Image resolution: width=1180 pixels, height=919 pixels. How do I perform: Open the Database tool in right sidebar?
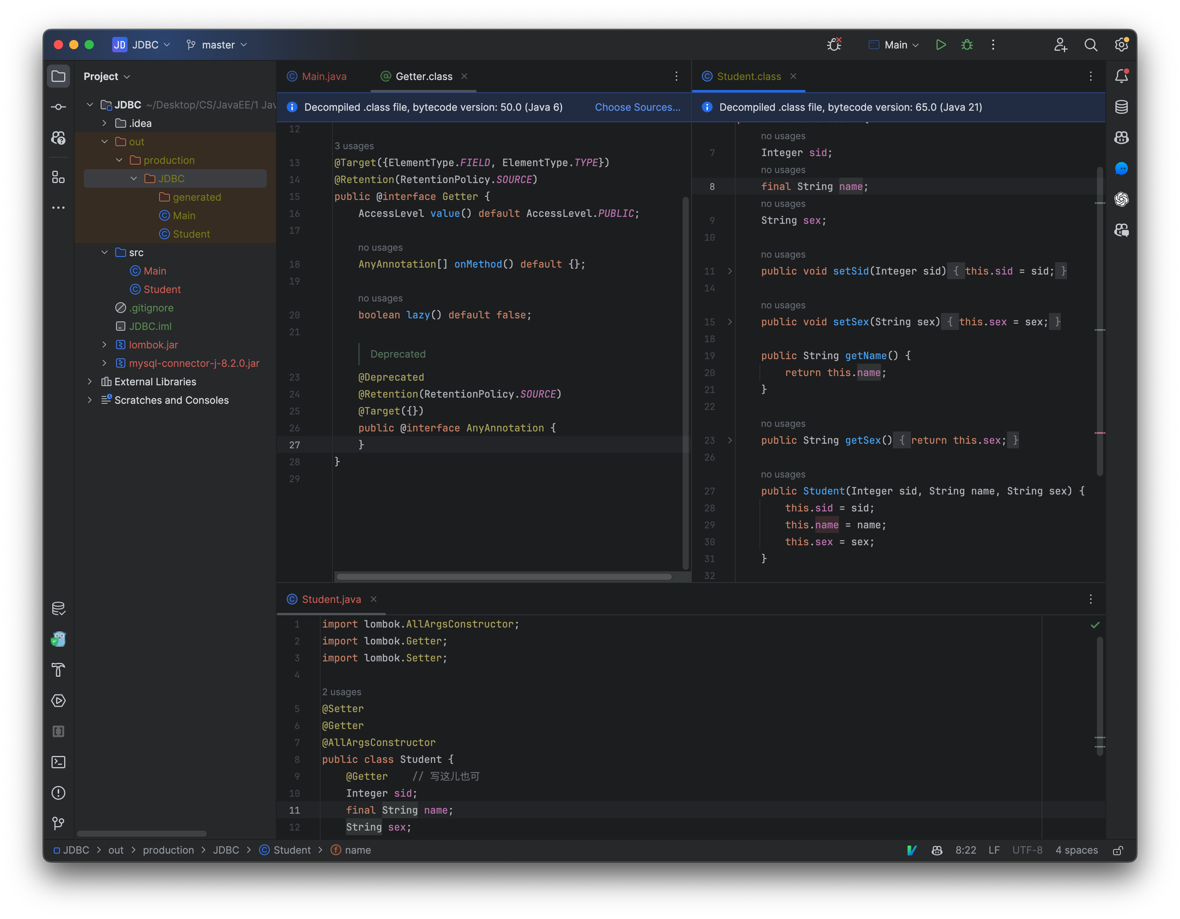pyautogui.click(x=1121, y=107)
